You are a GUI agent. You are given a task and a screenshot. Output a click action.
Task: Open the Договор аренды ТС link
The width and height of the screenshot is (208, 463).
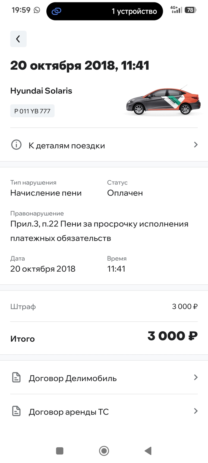click(104, 411)
